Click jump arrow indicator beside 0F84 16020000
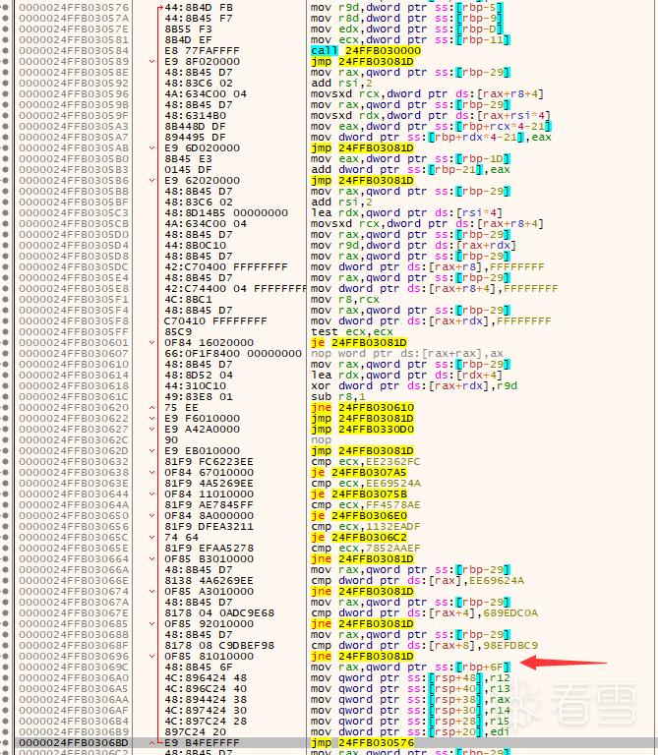This screenshot has height=755, width=658. [152, 343]
